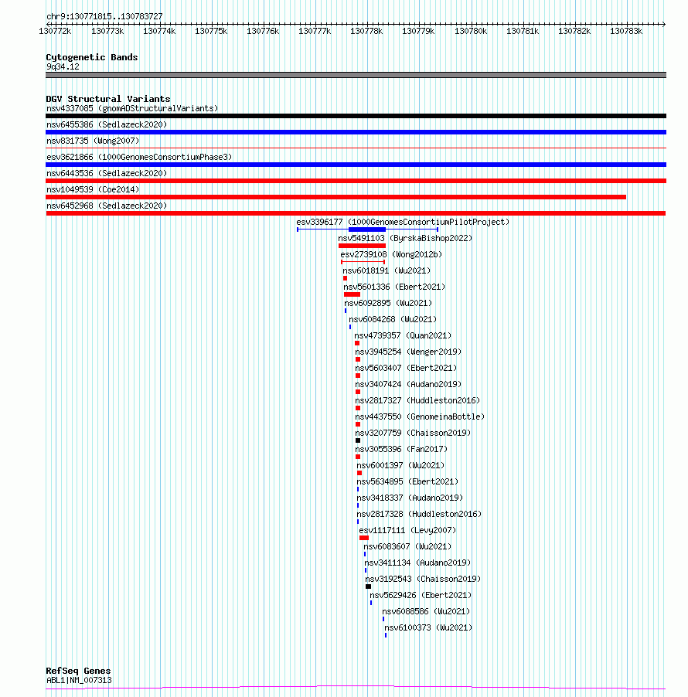This screenshot has height=697, width=688.
Task: Open variant nsv6084268 (Wu2021)
Action: click(393, 319)
